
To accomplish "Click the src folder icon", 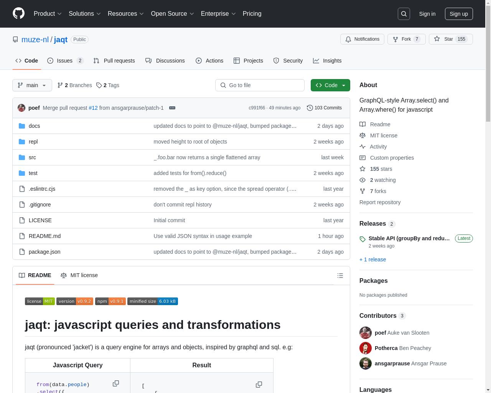I will [22, 157].
